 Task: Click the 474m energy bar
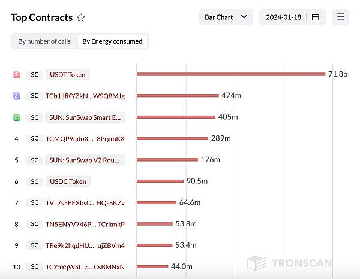[178, 96]
